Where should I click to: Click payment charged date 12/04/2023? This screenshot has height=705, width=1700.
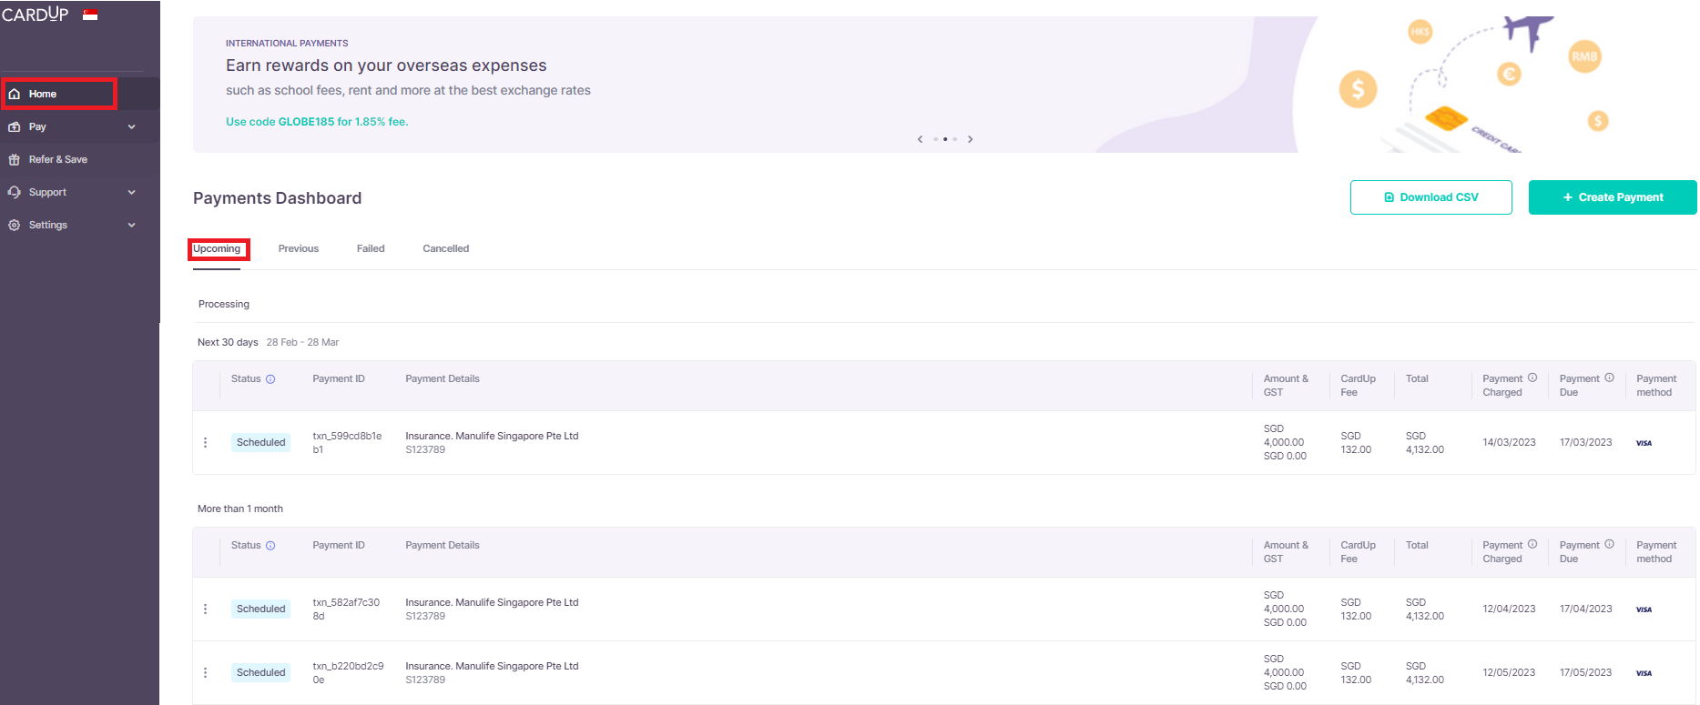[1509, 609]
